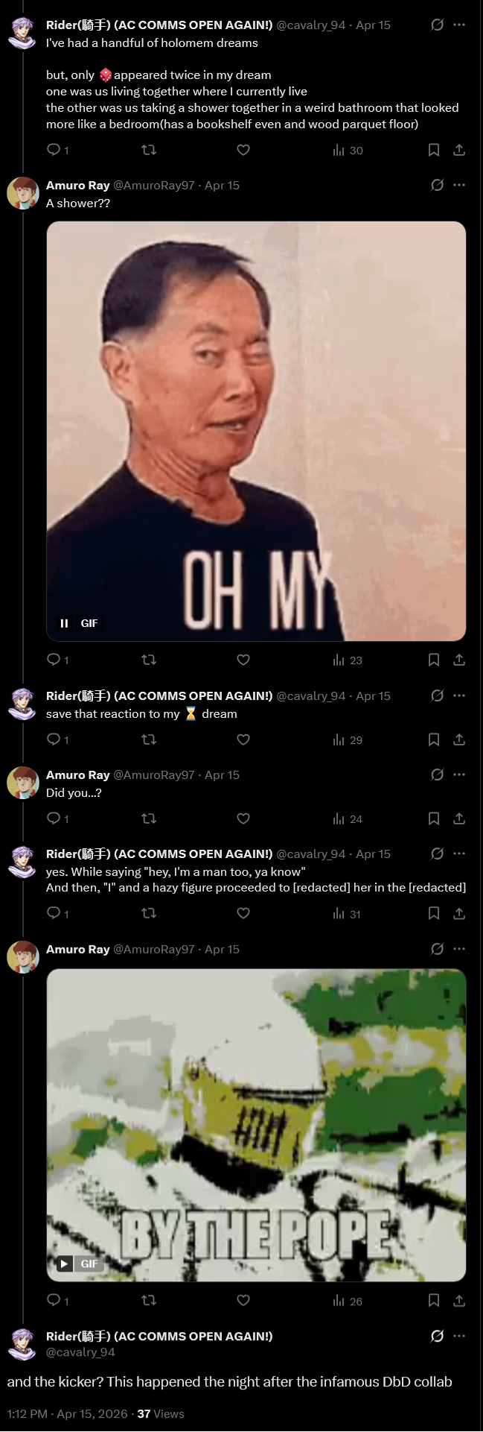Screen dimensions: 483x1432
Task: Reply to the first holomem dreams tweet
Action: 58,150
